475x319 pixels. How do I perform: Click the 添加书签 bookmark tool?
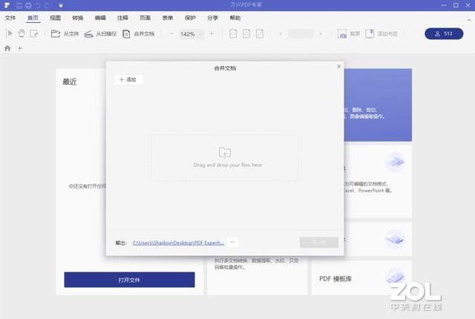[381, 33]
